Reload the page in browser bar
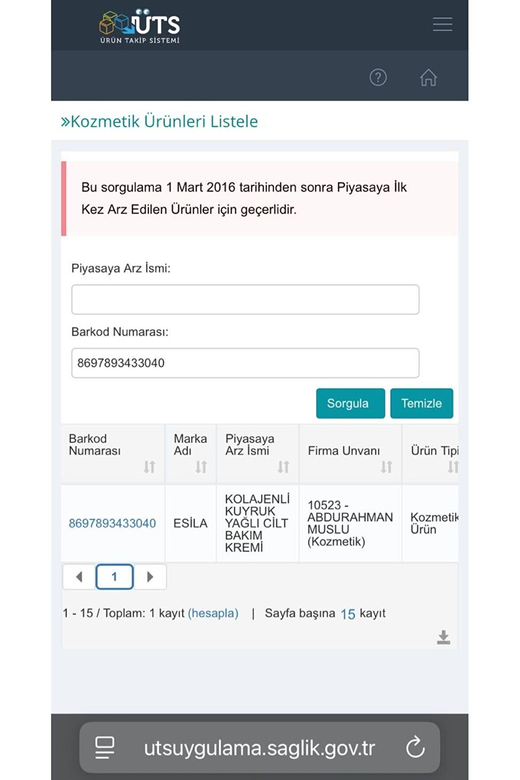 click(415, 747)
